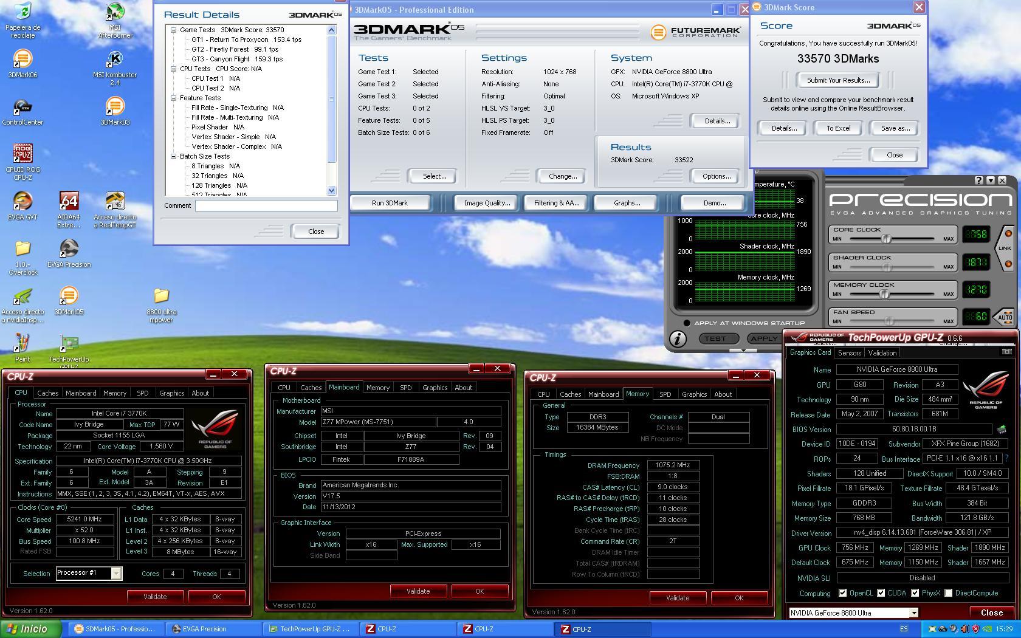This screenshot has width=1021, height=638.
Task: Launch the 3DMark03 desktop shortcut
Action: pyautogui.click(x=115, y=107)
